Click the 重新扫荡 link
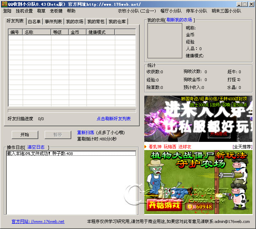 coord(85,132)
